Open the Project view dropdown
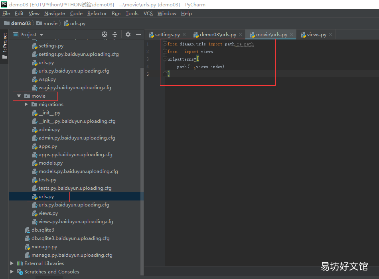The height and width of the screenshot is (279, 379). coord(41,35)
